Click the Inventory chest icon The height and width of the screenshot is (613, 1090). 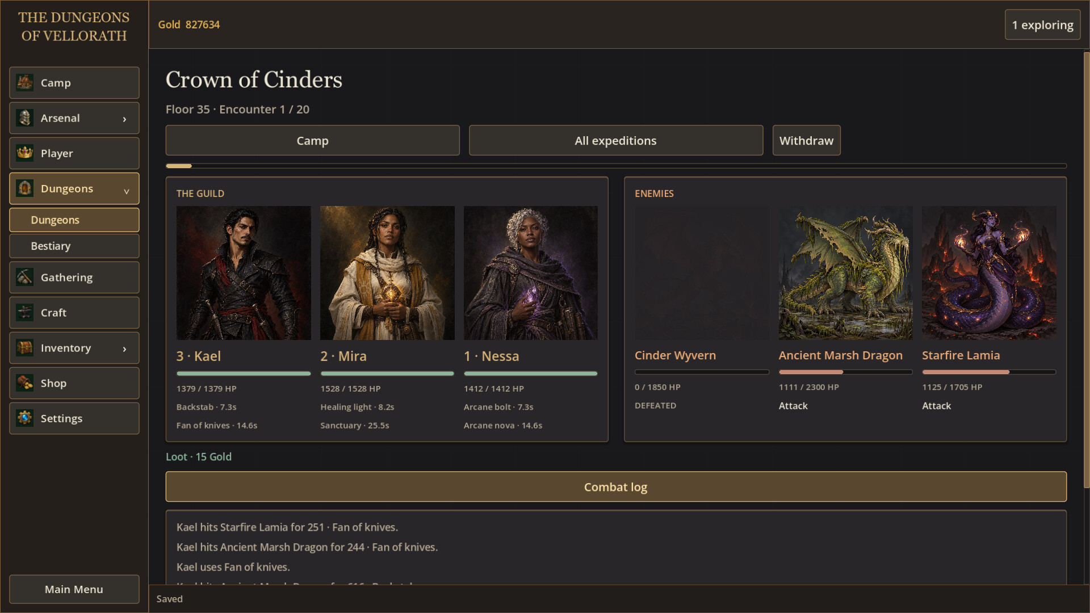click(x=24, y=347)
